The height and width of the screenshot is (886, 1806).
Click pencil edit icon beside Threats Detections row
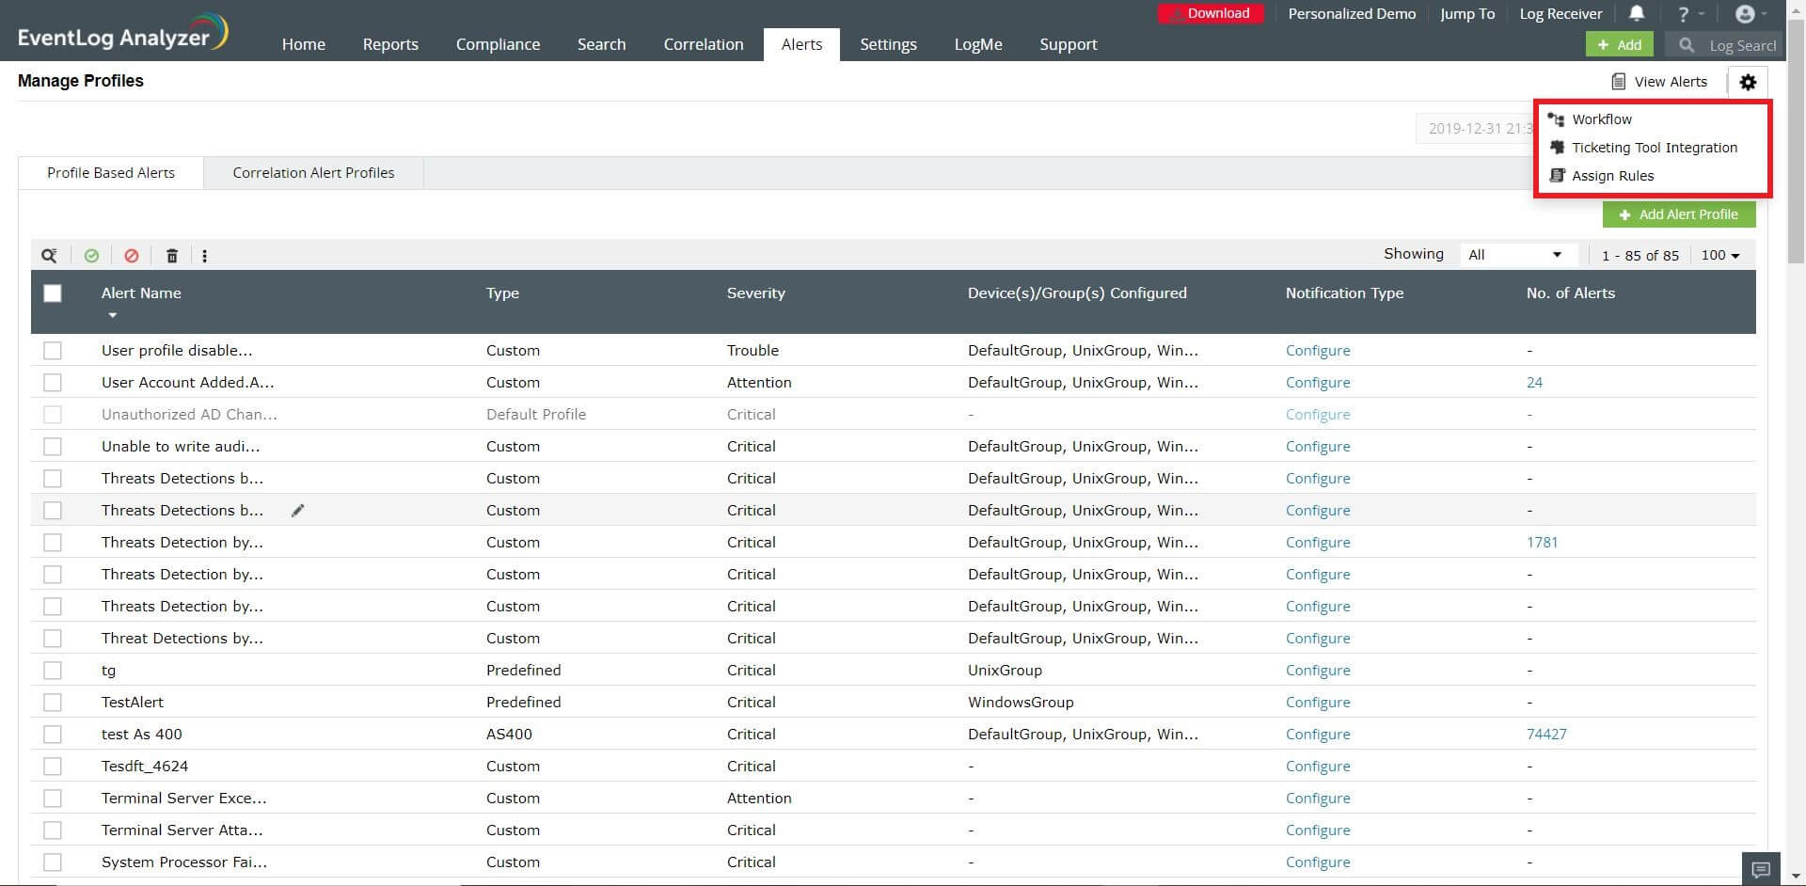pos(298,511)
